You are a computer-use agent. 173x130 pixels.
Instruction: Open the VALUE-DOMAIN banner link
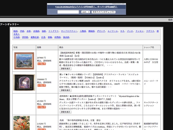(x=86, y=7)
